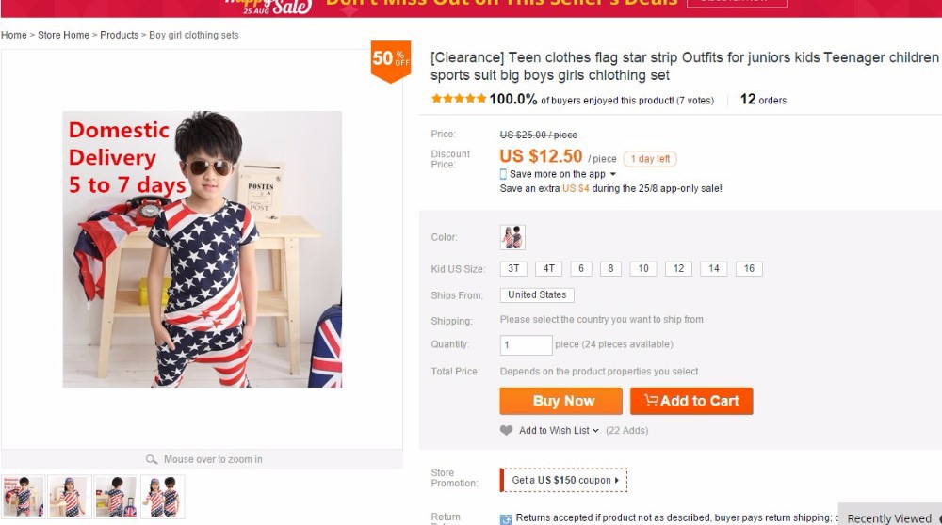Expand the Get a US $150 coupon offer
Image resolution: width=942 pixels, height=525 pixels.
[x=565, y=480]
